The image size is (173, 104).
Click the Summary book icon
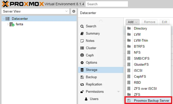click(x=82, y=34)
